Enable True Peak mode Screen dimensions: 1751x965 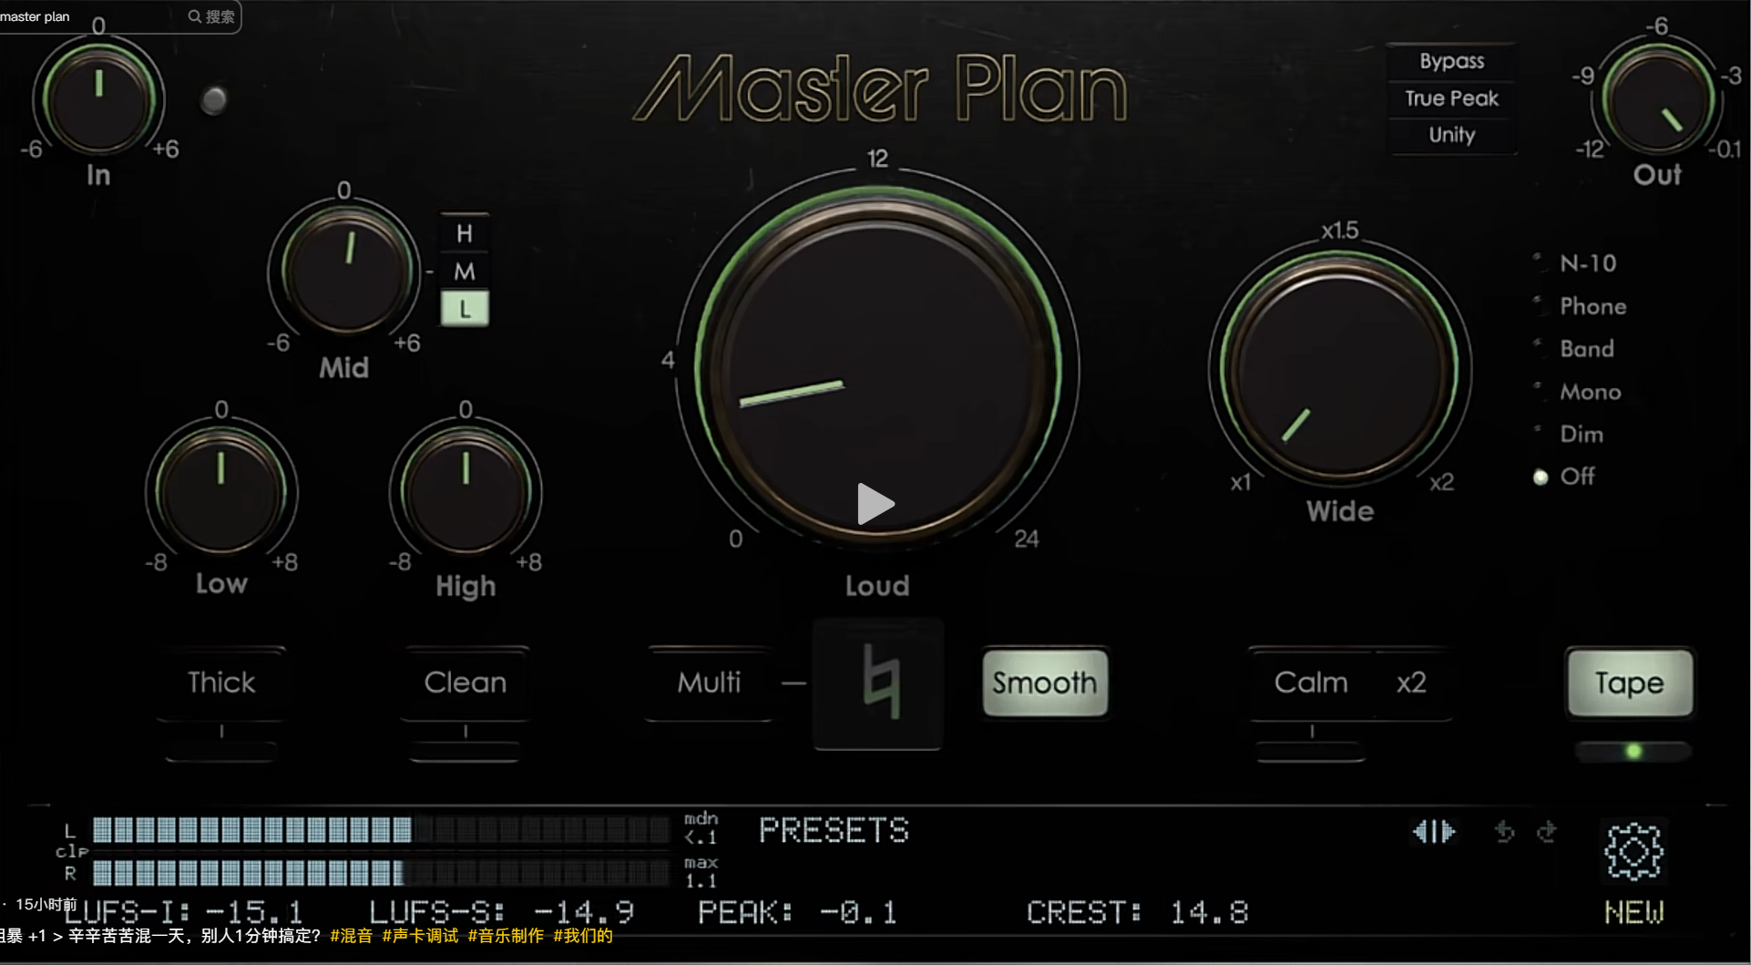[x=1451, y=98]
